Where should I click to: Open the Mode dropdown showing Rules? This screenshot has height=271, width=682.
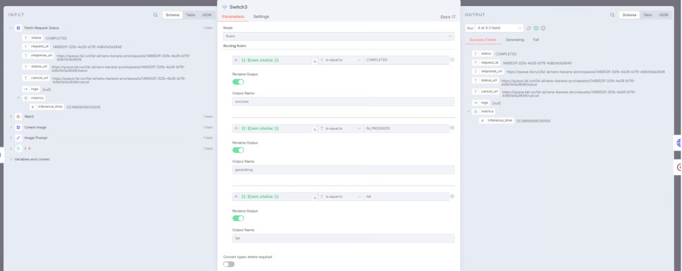point(339,36)
